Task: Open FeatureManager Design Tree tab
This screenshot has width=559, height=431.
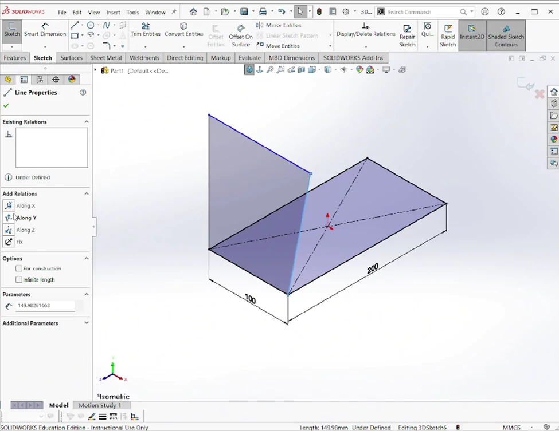Action: point(8,80)
